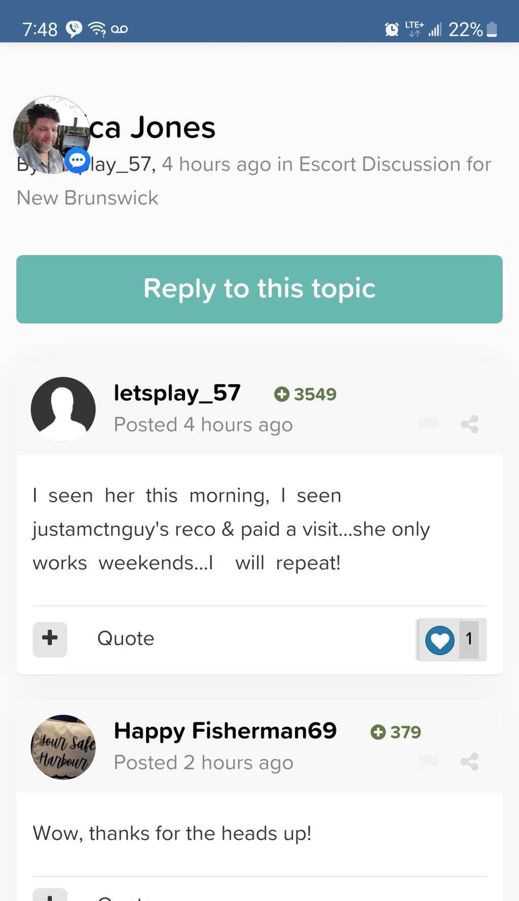Viewport: 519px width, 901px height.
Task: Tap the share icon on letsplay_57's post
Action: (469, 424)
